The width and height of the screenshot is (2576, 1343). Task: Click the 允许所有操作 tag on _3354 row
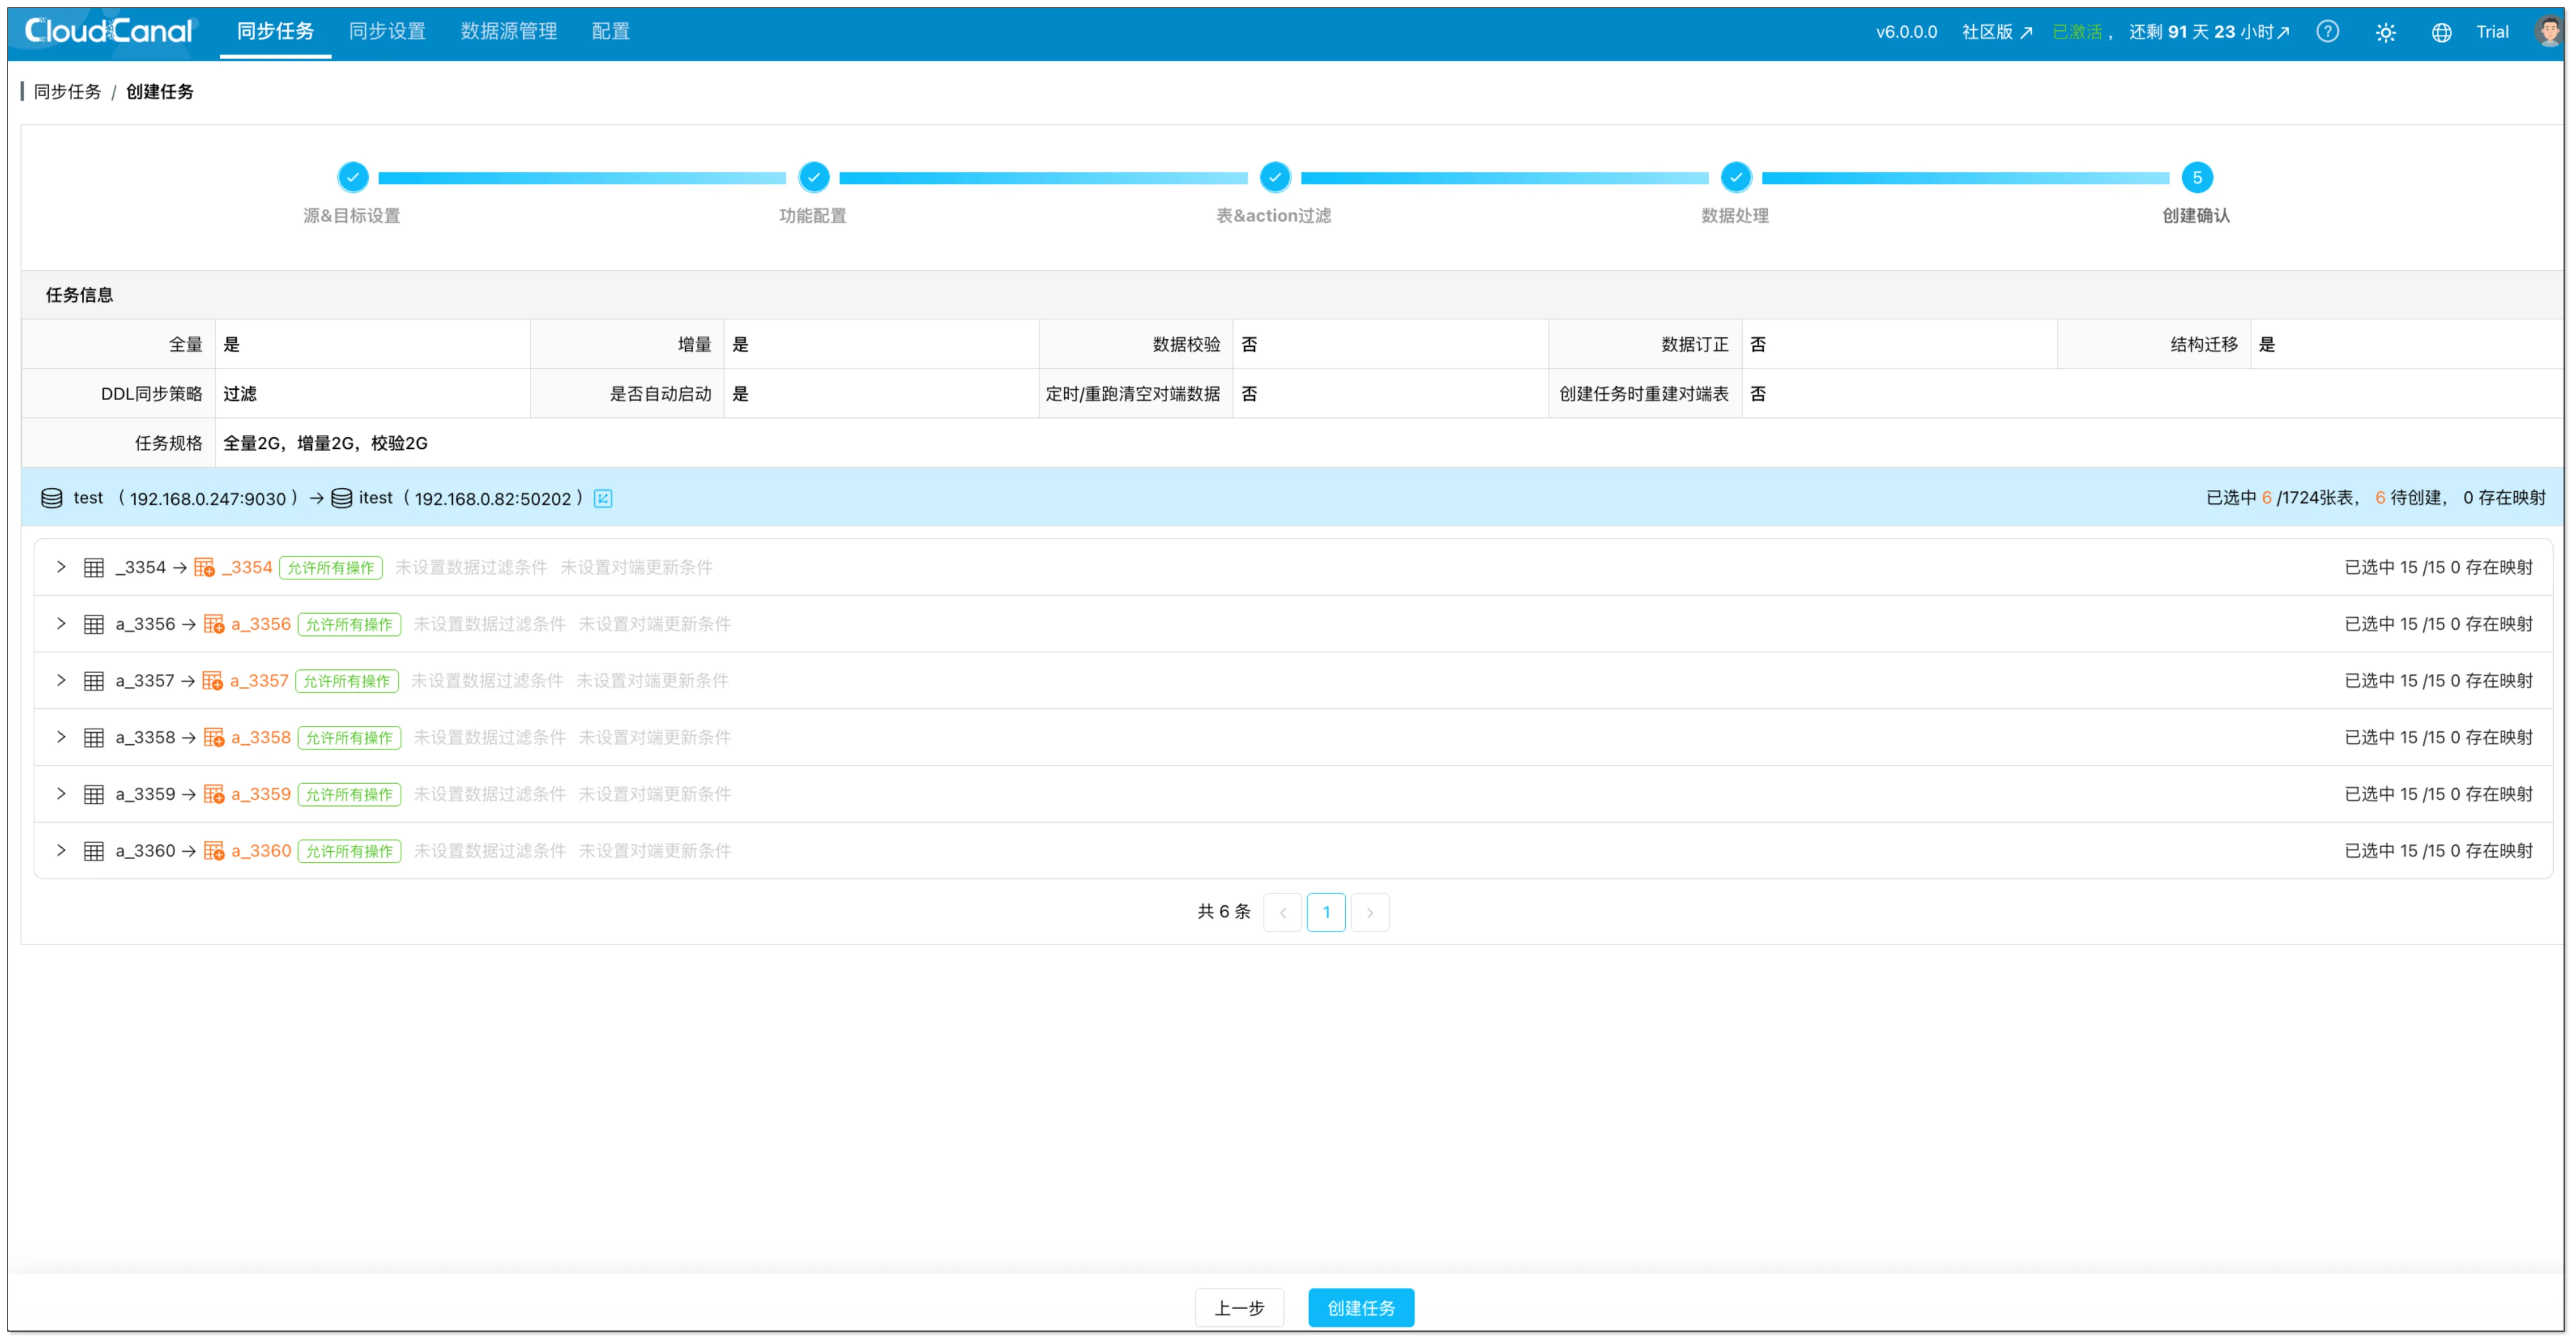tap(331, 568)
